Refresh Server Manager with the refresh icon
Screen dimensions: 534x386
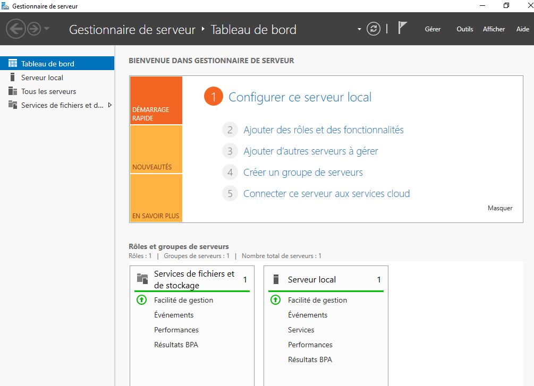[374, 29]
